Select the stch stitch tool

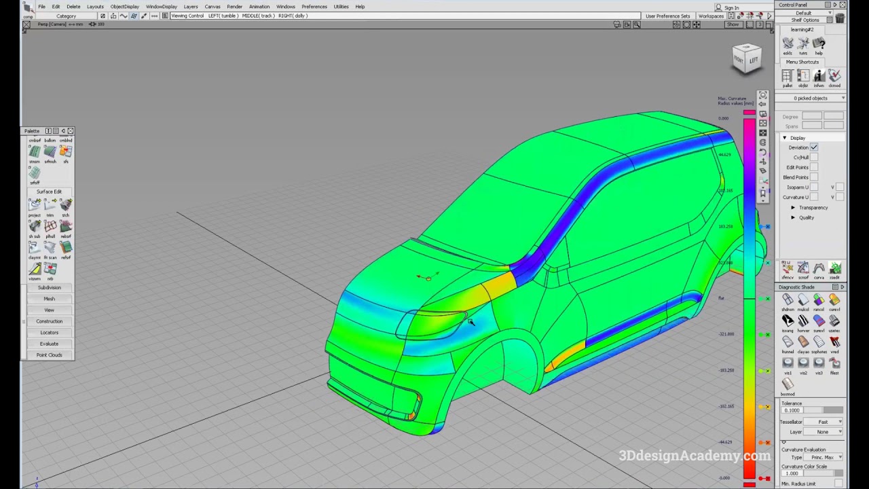66,205
